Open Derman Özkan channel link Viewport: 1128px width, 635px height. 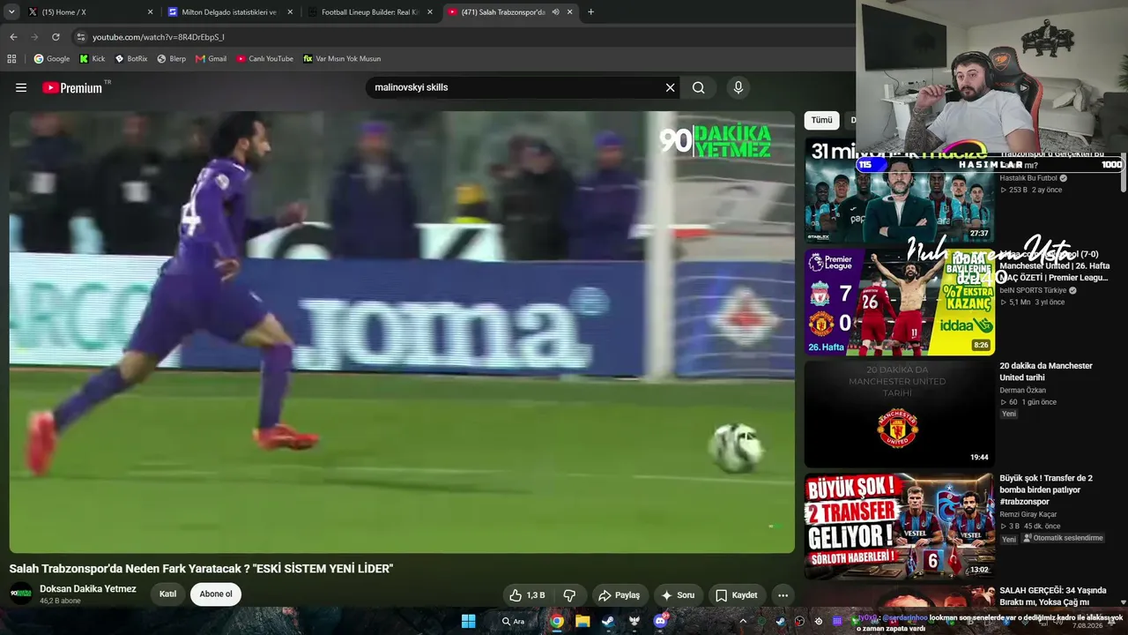coord(1022,390)
